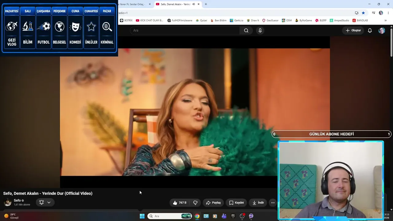Click the Sefo channel name
This screenshot has height=221, width=393.
click(x=17, y=200)
